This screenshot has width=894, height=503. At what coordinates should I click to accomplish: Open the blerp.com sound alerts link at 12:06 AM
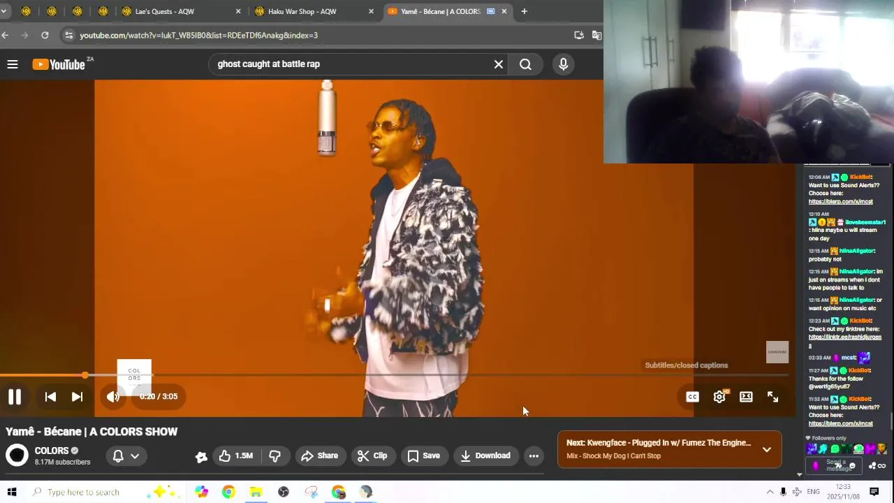pyautogui.click(x=840, y=202)
